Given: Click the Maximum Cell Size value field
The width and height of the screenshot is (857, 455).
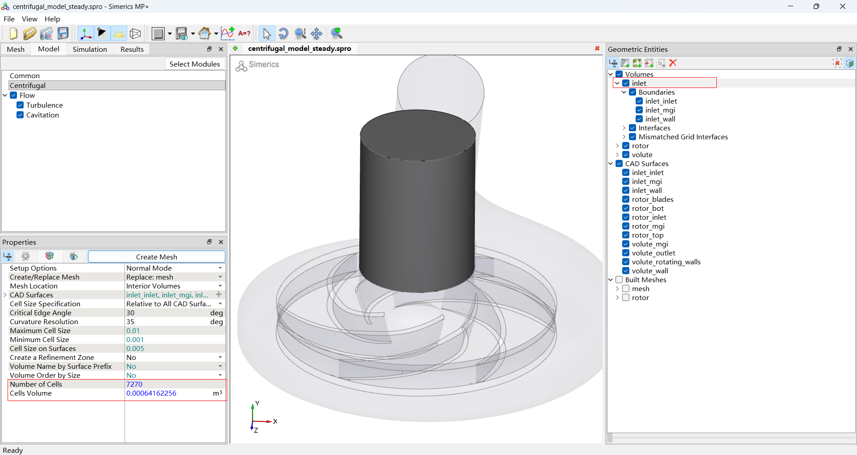Looking at the screenshot, I should (x=175, y=330).
